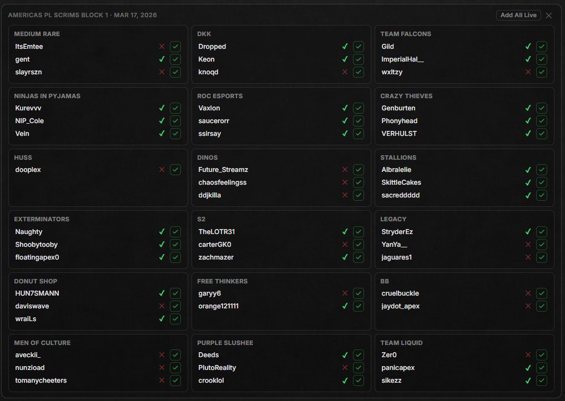Toggle the checkbox for Shoobytooby

click(x=175, y=245)
